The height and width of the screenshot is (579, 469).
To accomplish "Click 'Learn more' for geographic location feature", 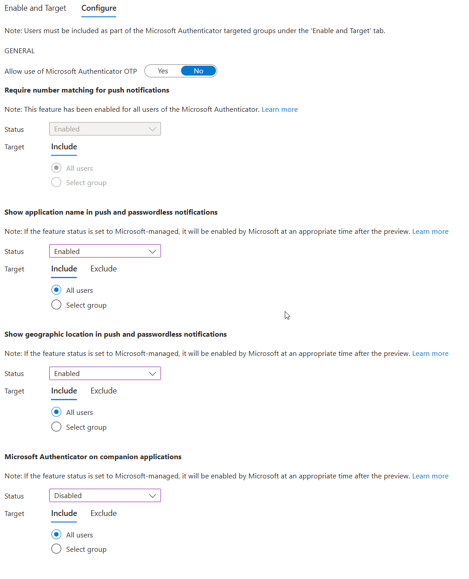I will coord(430,353).
